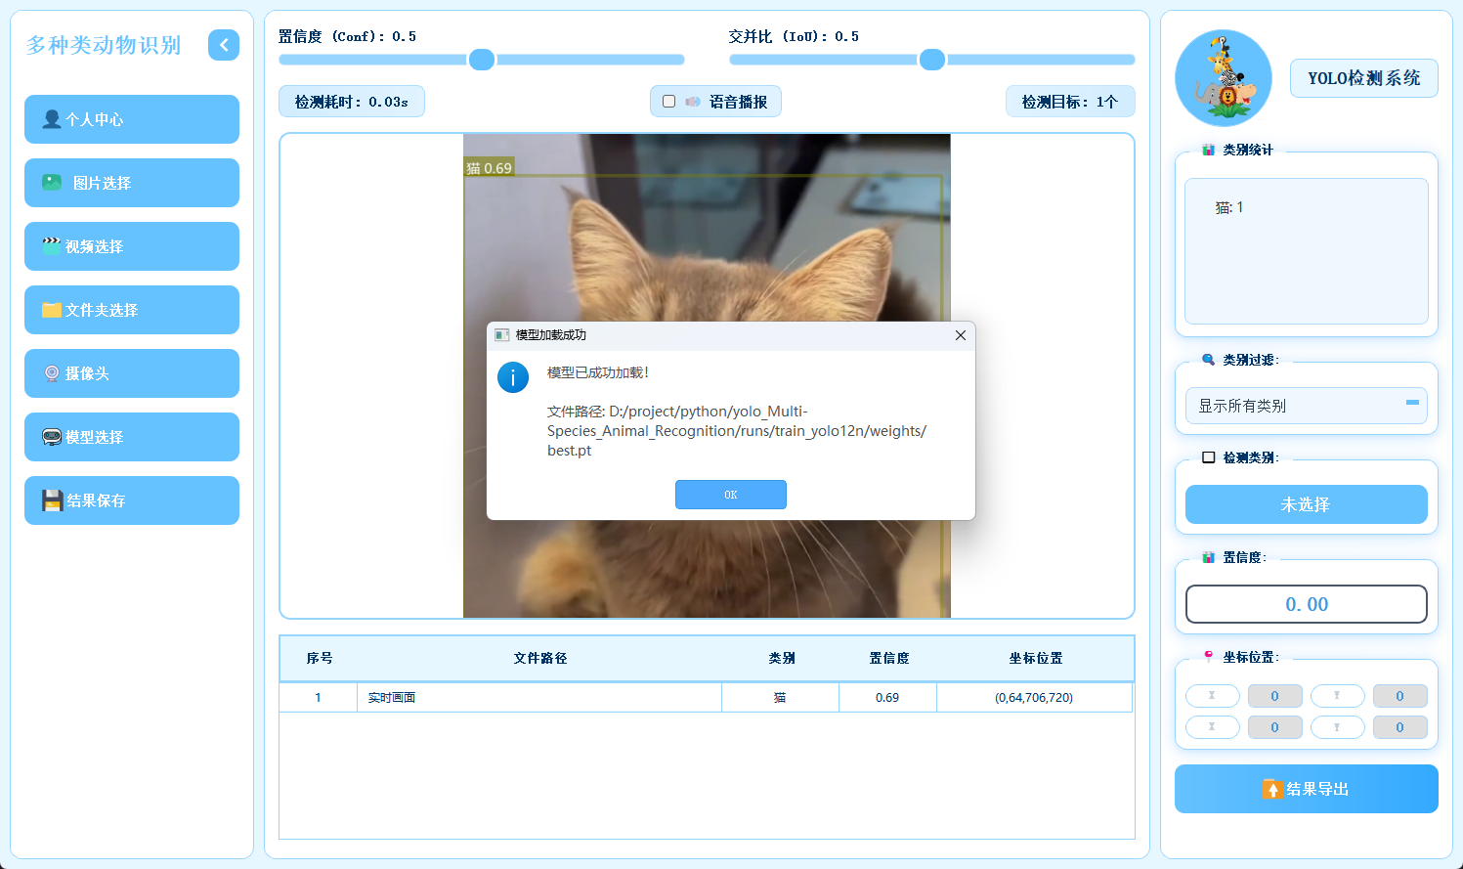Click the 类别过滤 magnifier icon
1463x869 pixels.
pyautogui.click(x=1209, y=360)
